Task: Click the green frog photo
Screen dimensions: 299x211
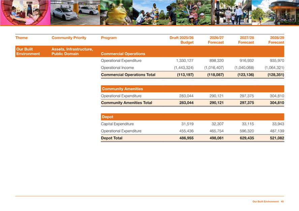Action: [x=116, y=12]
